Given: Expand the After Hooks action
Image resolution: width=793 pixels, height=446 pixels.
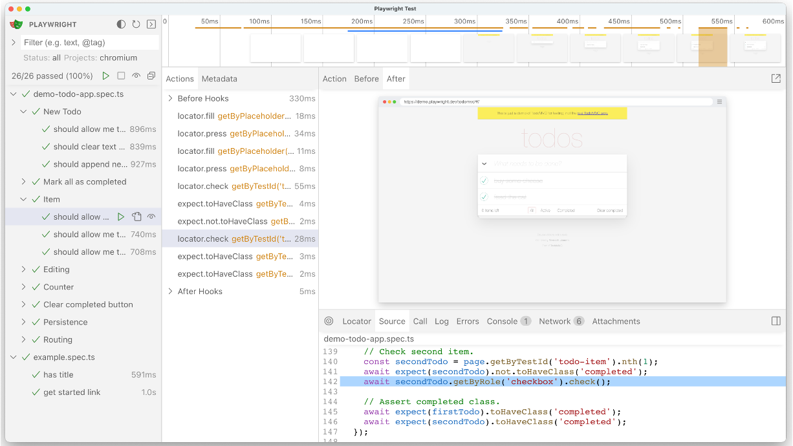Looking at the screenshot, I should click(x=171, y=292).
